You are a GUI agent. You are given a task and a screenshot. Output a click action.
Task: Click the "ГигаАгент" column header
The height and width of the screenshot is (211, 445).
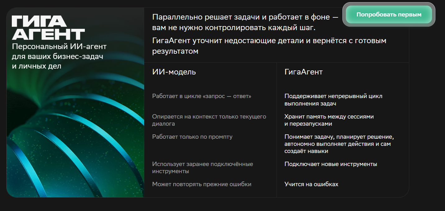click(x=304, y=72)
